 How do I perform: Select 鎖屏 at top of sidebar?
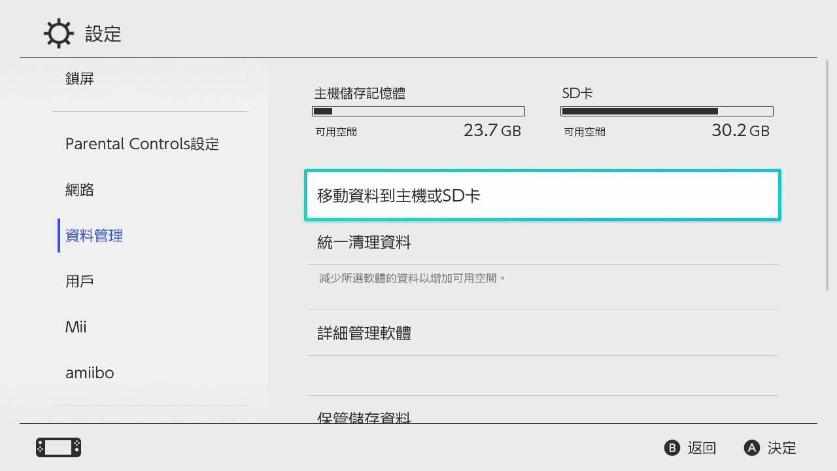[x=79, y=78]
